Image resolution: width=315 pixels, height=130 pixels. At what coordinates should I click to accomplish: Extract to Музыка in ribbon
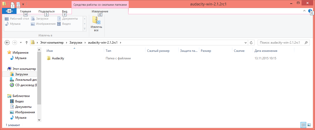[x=13, y=24]
